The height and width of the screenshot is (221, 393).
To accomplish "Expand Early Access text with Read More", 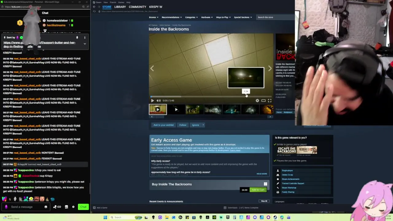I will 262,174.
